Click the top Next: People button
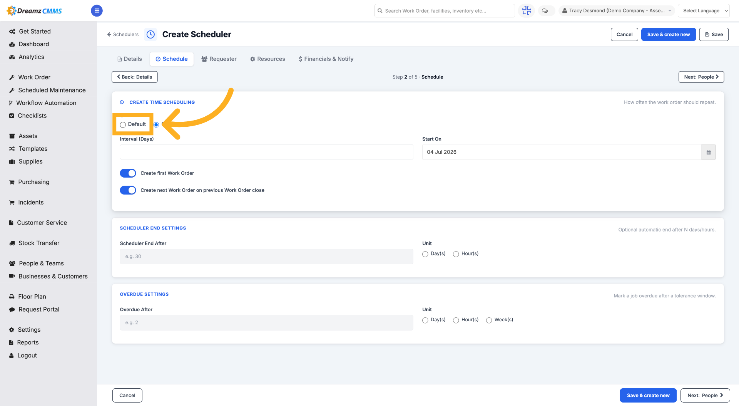 click(x=701, y=77)
